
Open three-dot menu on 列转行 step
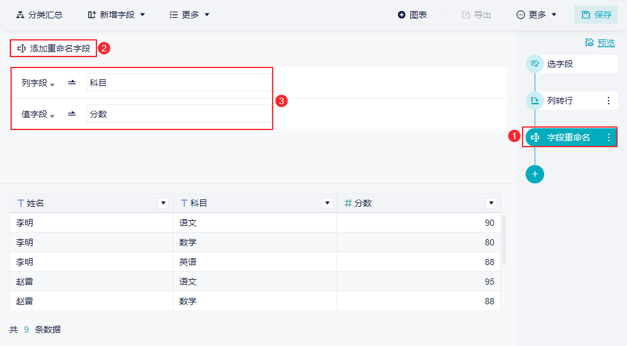[609, 101]
